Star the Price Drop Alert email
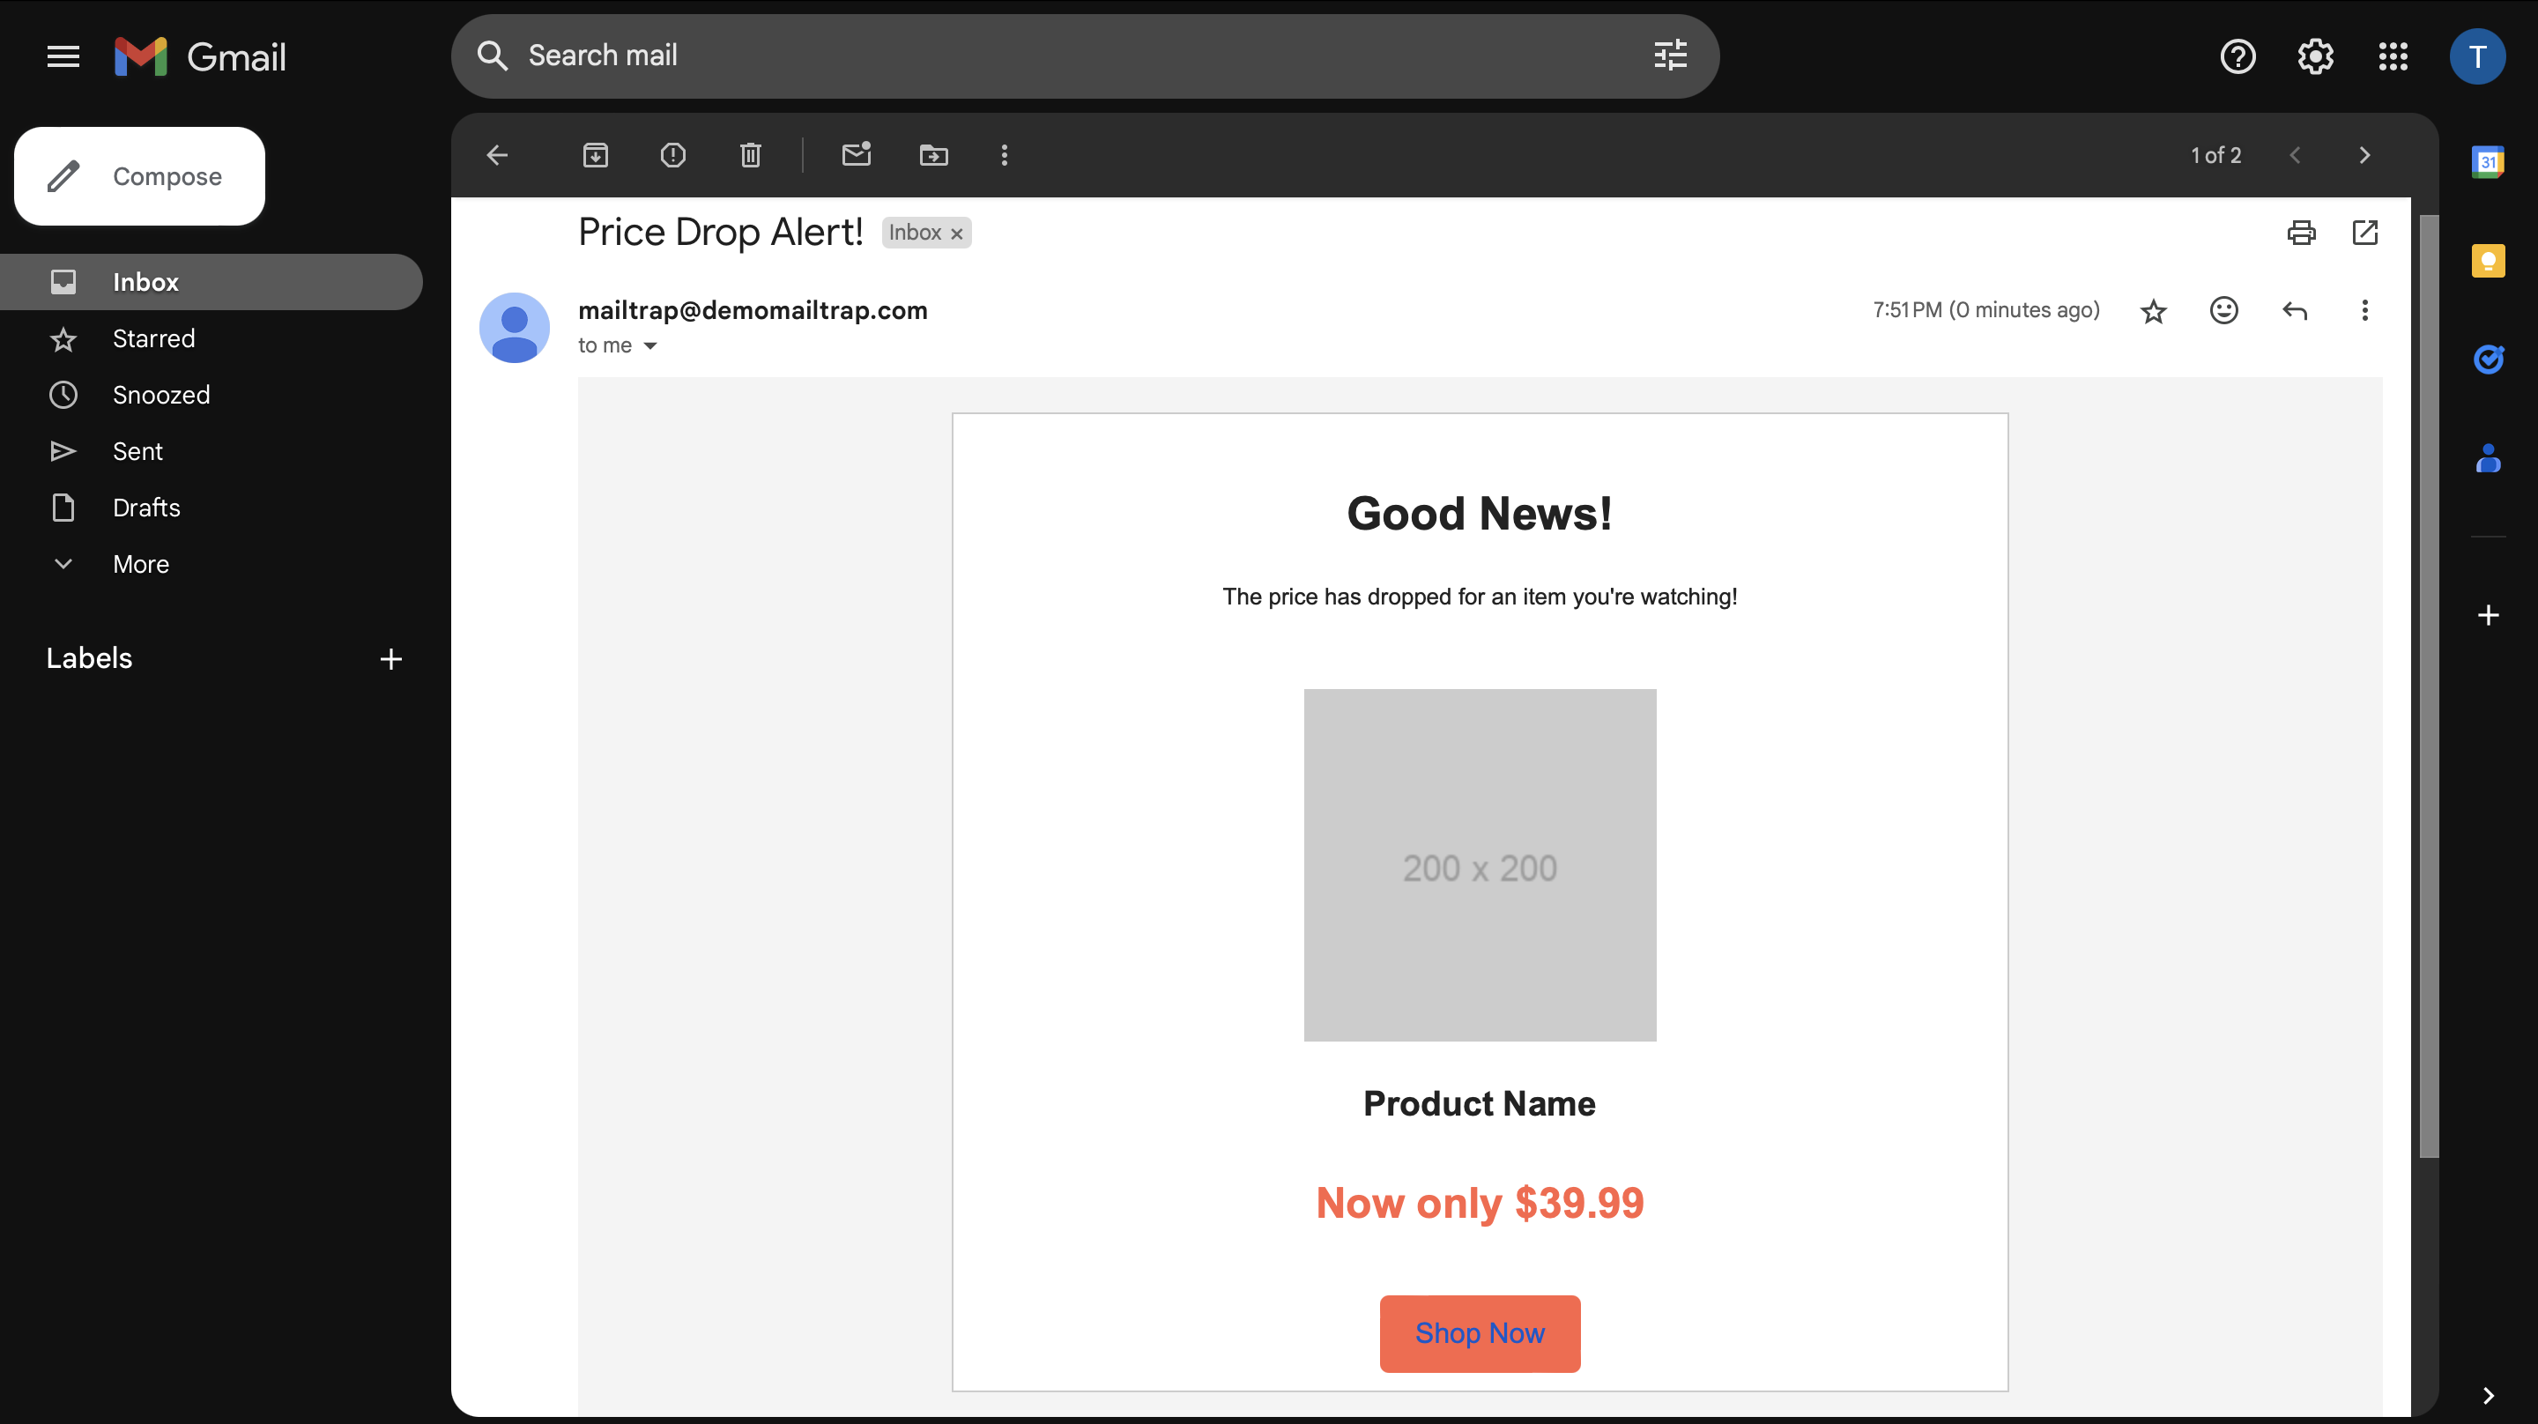The height and width of the screenshot is (1424, 2538). [2154, 310]
